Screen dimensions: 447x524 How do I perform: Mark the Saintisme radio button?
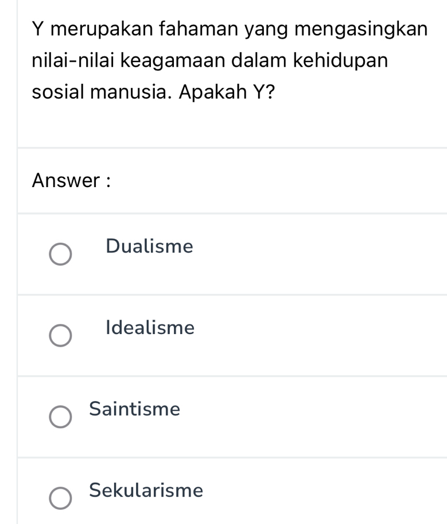(60, 418)
